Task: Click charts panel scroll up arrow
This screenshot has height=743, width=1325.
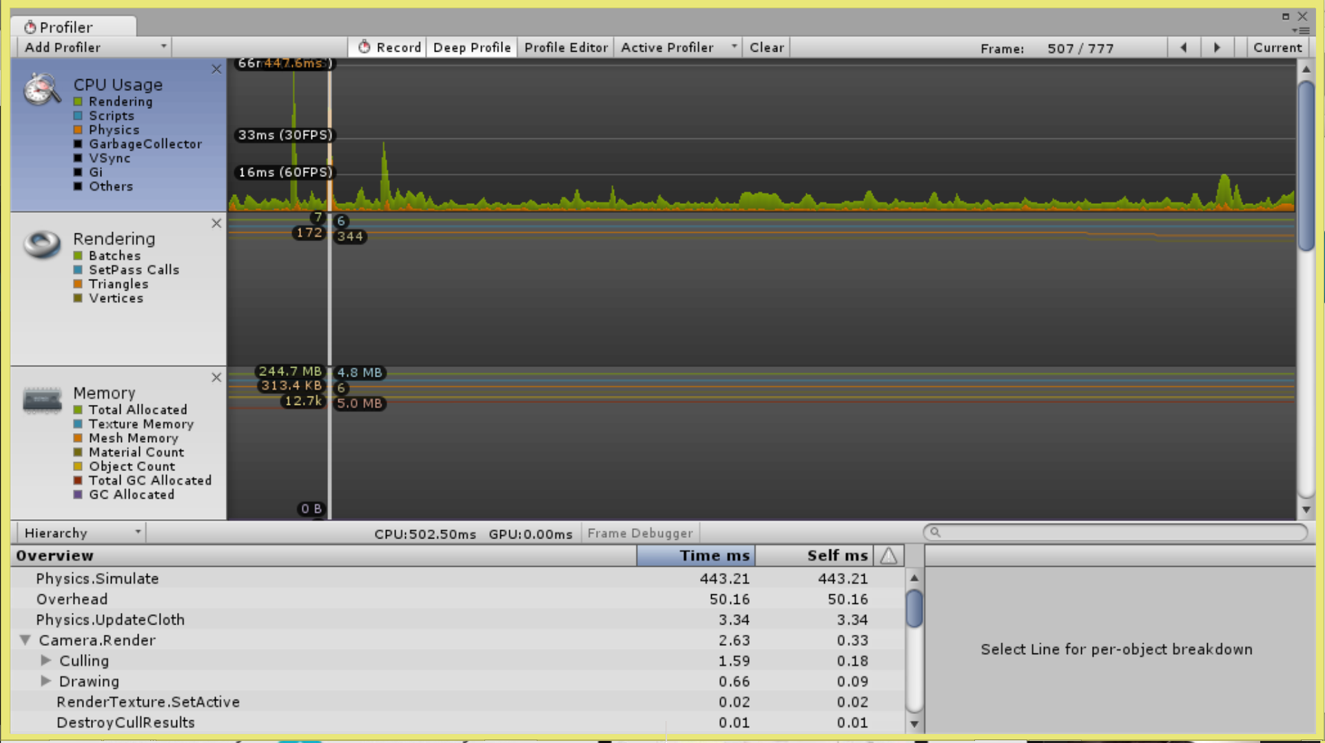Action: tap(1306, 69)
